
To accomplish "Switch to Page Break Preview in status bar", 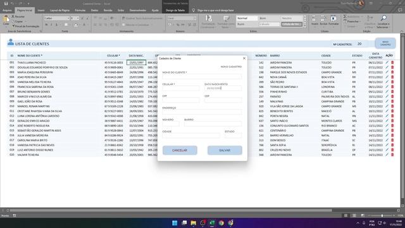I will point(363,215).
